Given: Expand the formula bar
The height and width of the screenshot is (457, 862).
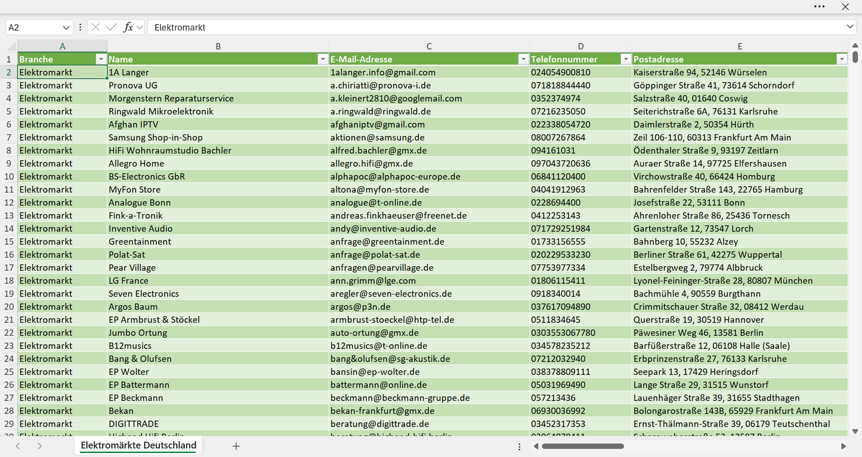Looking at the screenshot, I should click(x=850, y=27).
